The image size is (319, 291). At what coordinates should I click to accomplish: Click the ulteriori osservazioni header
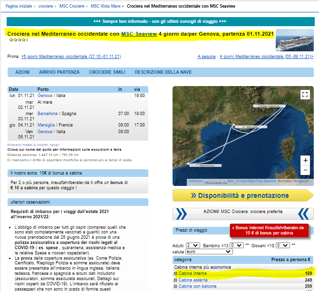tap(78, 202)
